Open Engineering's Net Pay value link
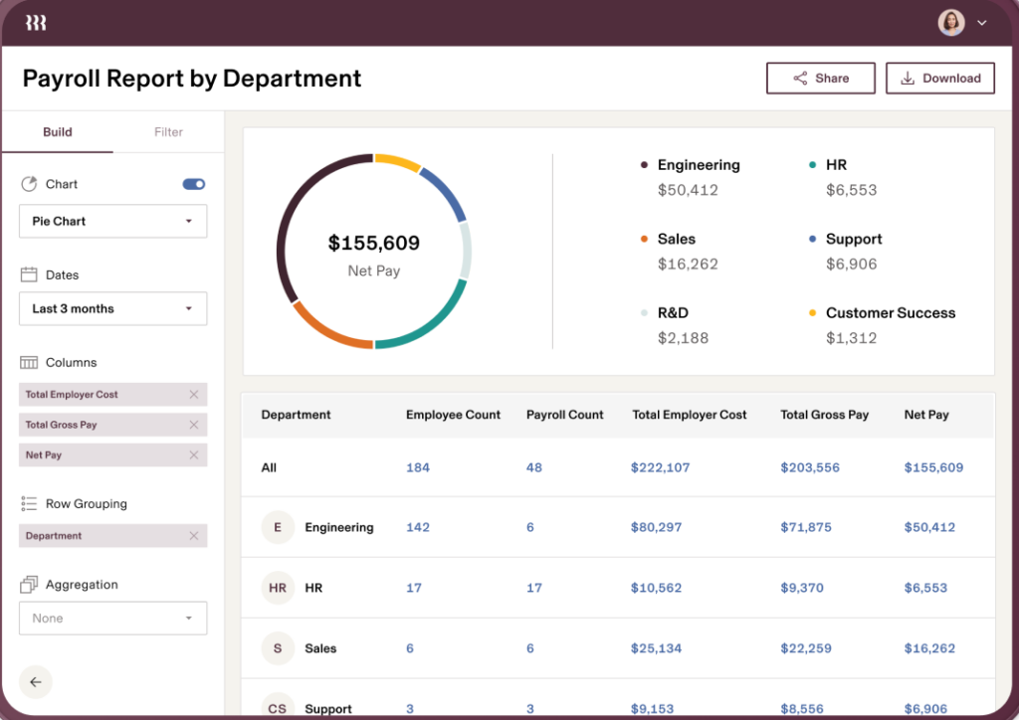 tap(929, 527)
